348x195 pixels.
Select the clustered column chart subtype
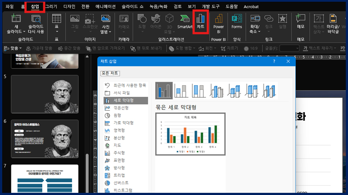(164, 90)
